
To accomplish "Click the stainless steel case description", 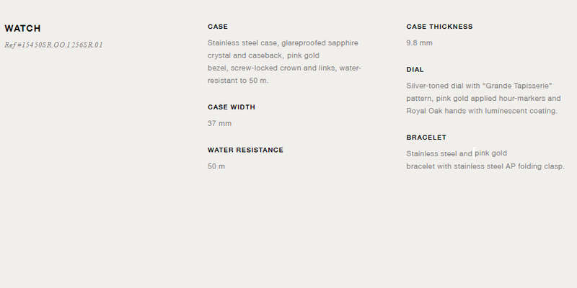I will pyautogui.click(x=284, y=62).
